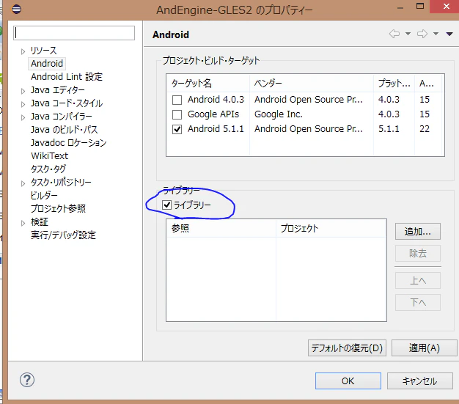Select the タスク・タグ page
The height and width of the screenshot is (404, 459).
point(48,169)
